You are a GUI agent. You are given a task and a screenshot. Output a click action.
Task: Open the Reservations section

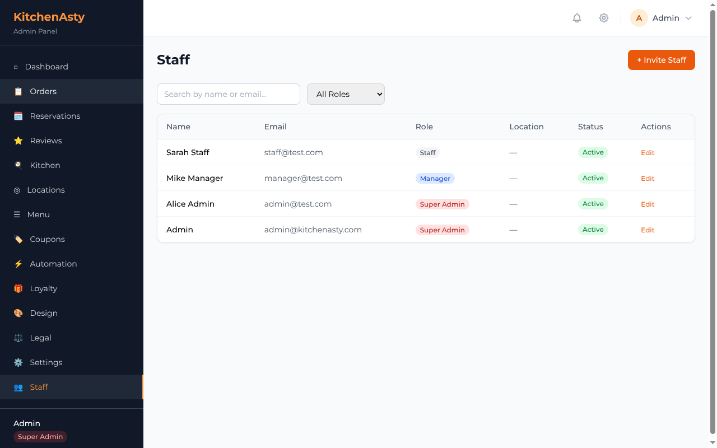click(54, 116)
